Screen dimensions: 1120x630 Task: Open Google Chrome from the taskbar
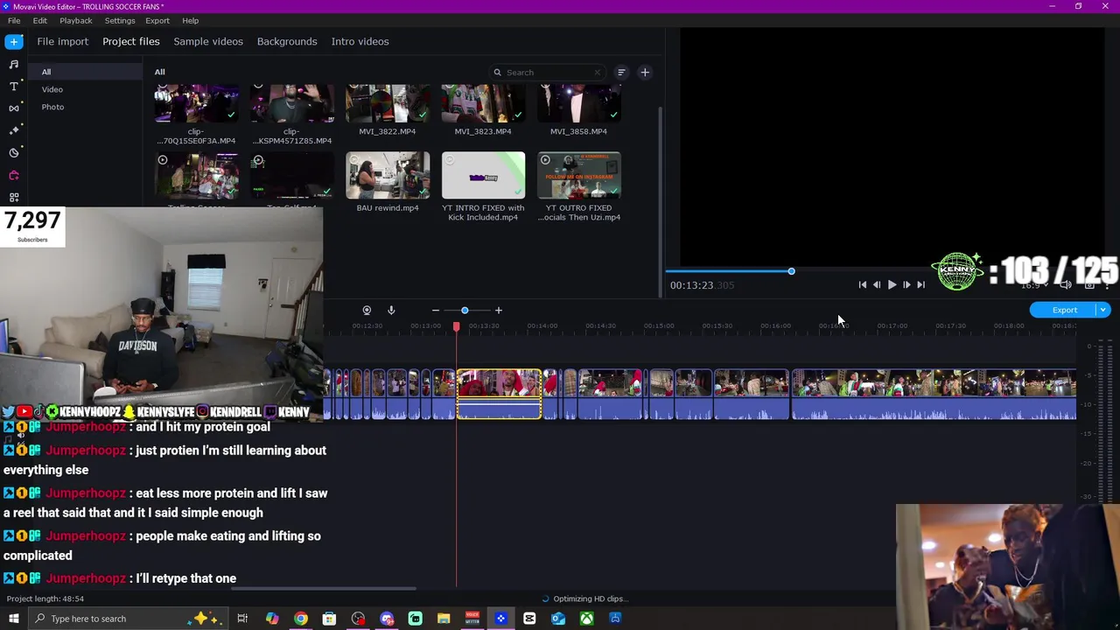[300, 619]
